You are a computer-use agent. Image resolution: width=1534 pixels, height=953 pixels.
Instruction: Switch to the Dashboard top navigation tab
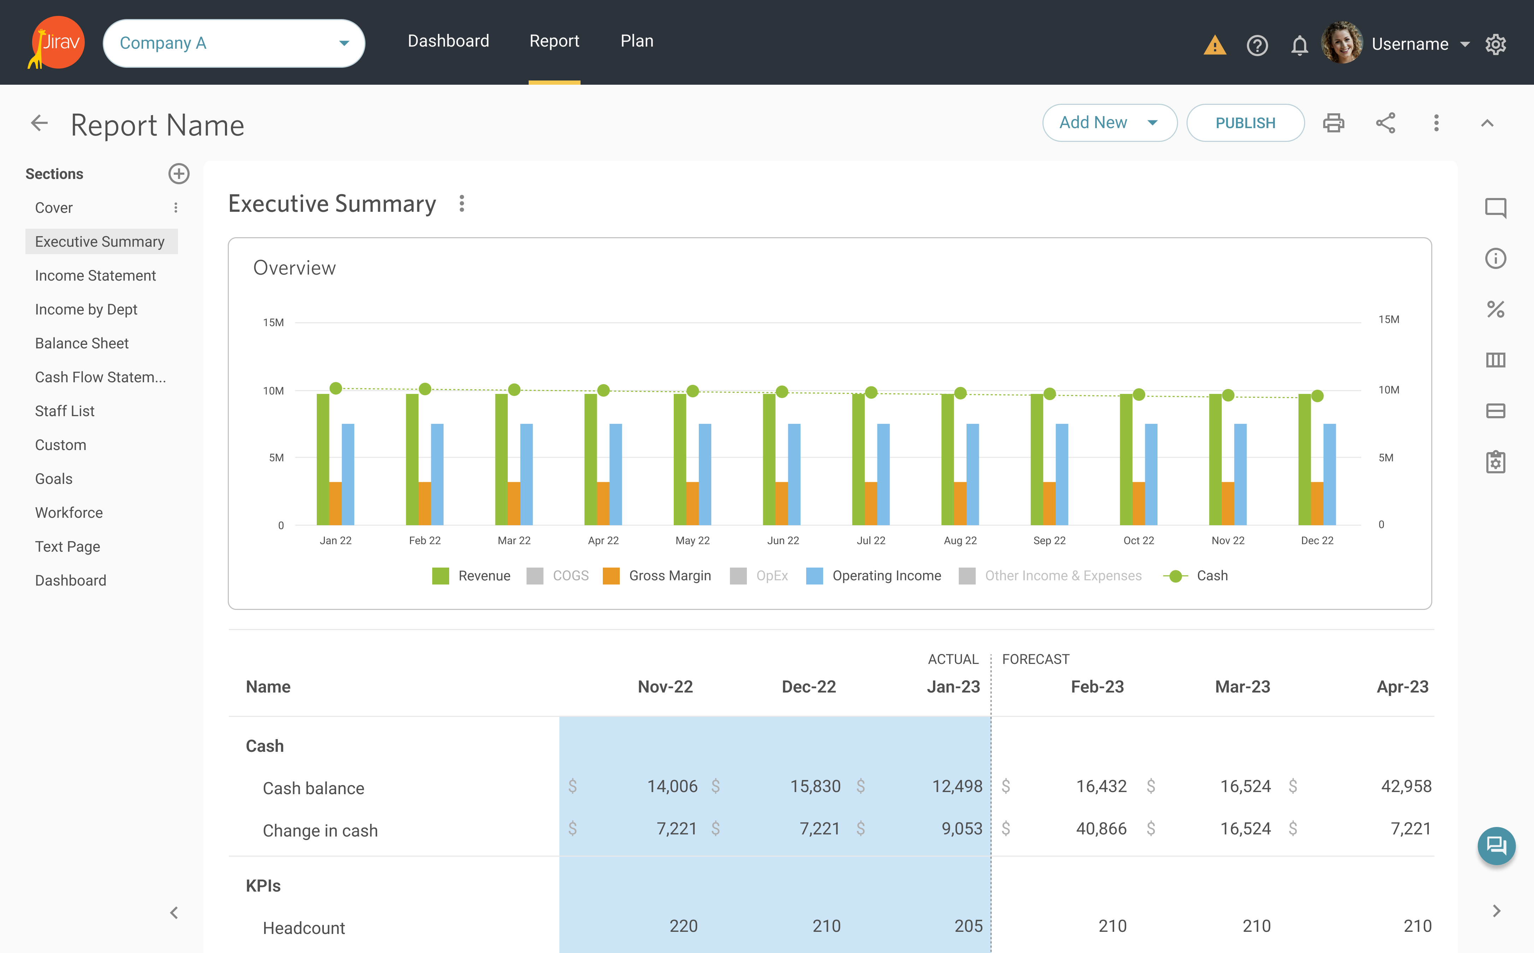pyautogui.click(x=448, y=41)
